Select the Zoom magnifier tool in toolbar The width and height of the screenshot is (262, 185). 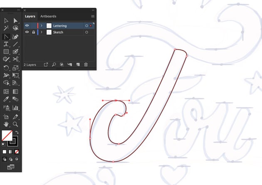pyautogui.click(x=15, y=124)
